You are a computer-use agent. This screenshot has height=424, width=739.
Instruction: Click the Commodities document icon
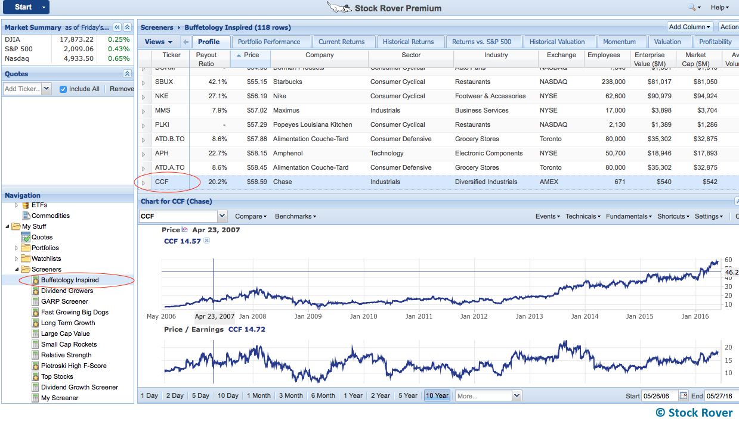pyautogui.click(x=26, y=216)
